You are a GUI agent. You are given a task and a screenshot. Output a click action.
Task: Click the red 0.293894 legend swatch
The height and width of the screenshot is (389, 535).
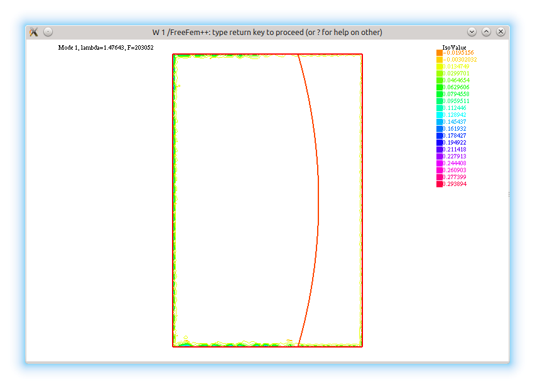pyautogui.click(x=440, y=184)
